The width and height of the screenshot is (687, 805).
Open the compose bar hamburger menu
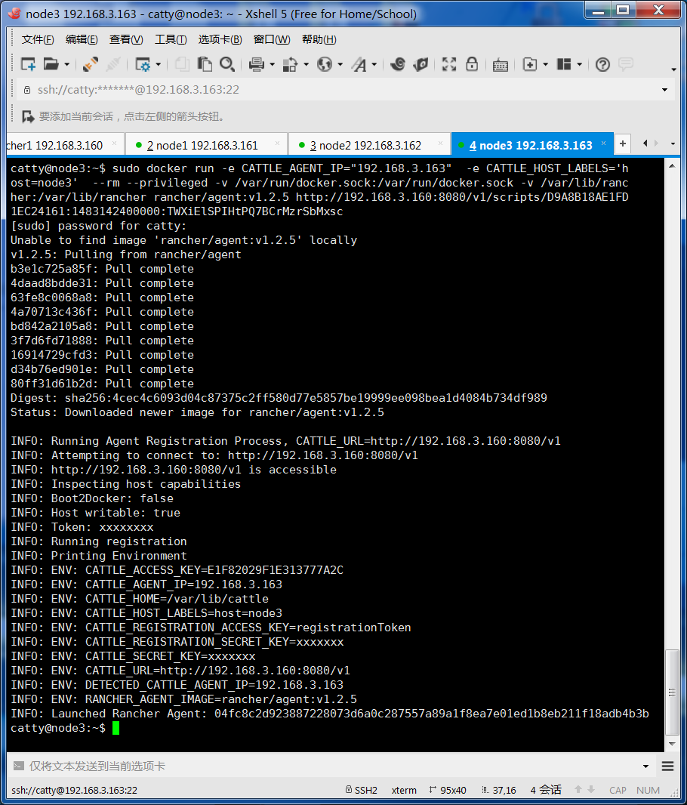tap(667, 766)
